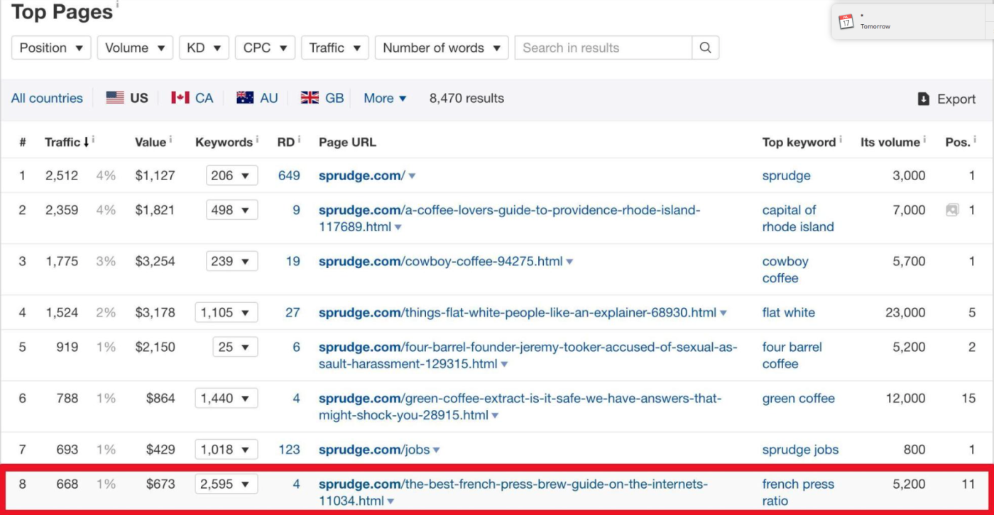994x515 pixels.
Task: Click the 'flat white' top keyword
Action: pos(789,312)
